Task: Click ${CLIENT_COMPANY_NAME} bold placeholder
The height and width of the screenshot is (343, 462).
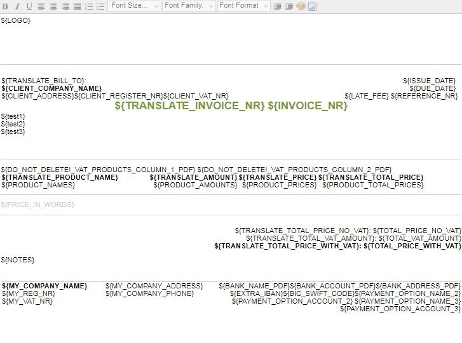Action: pos(51,88)
